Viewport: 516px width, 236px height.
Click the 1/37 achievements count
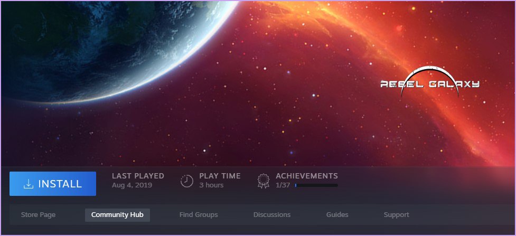[x=283, y=185]
